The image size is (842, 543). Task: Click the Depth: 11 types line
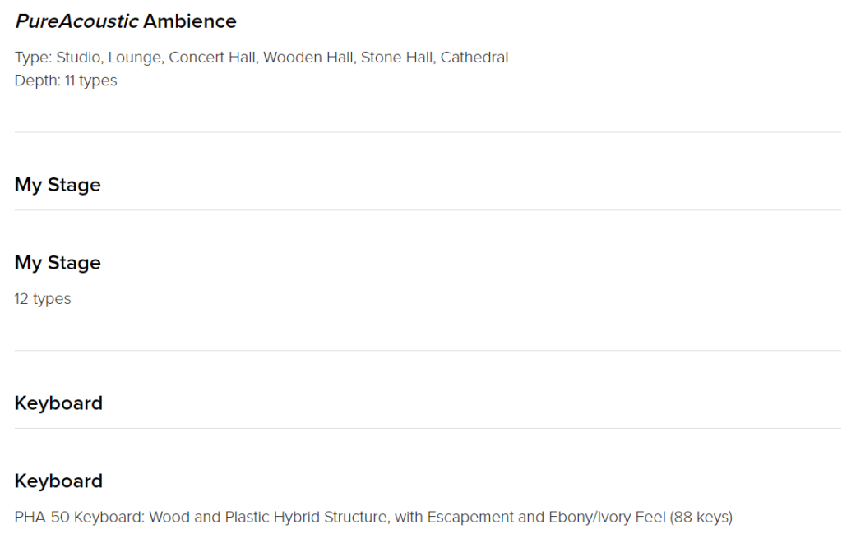tap(66, 81)
